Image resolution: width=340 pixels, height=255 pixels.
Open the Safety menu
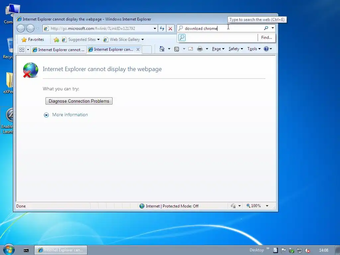[x=236, y=49]
